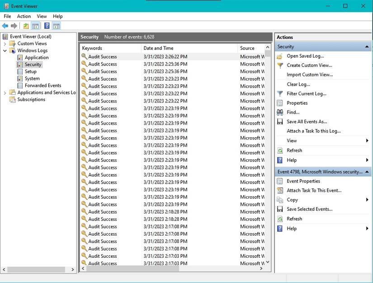Expand the Custom Views tree node
Viewport: 373px width, 283px height.
(x=5, y=43)
